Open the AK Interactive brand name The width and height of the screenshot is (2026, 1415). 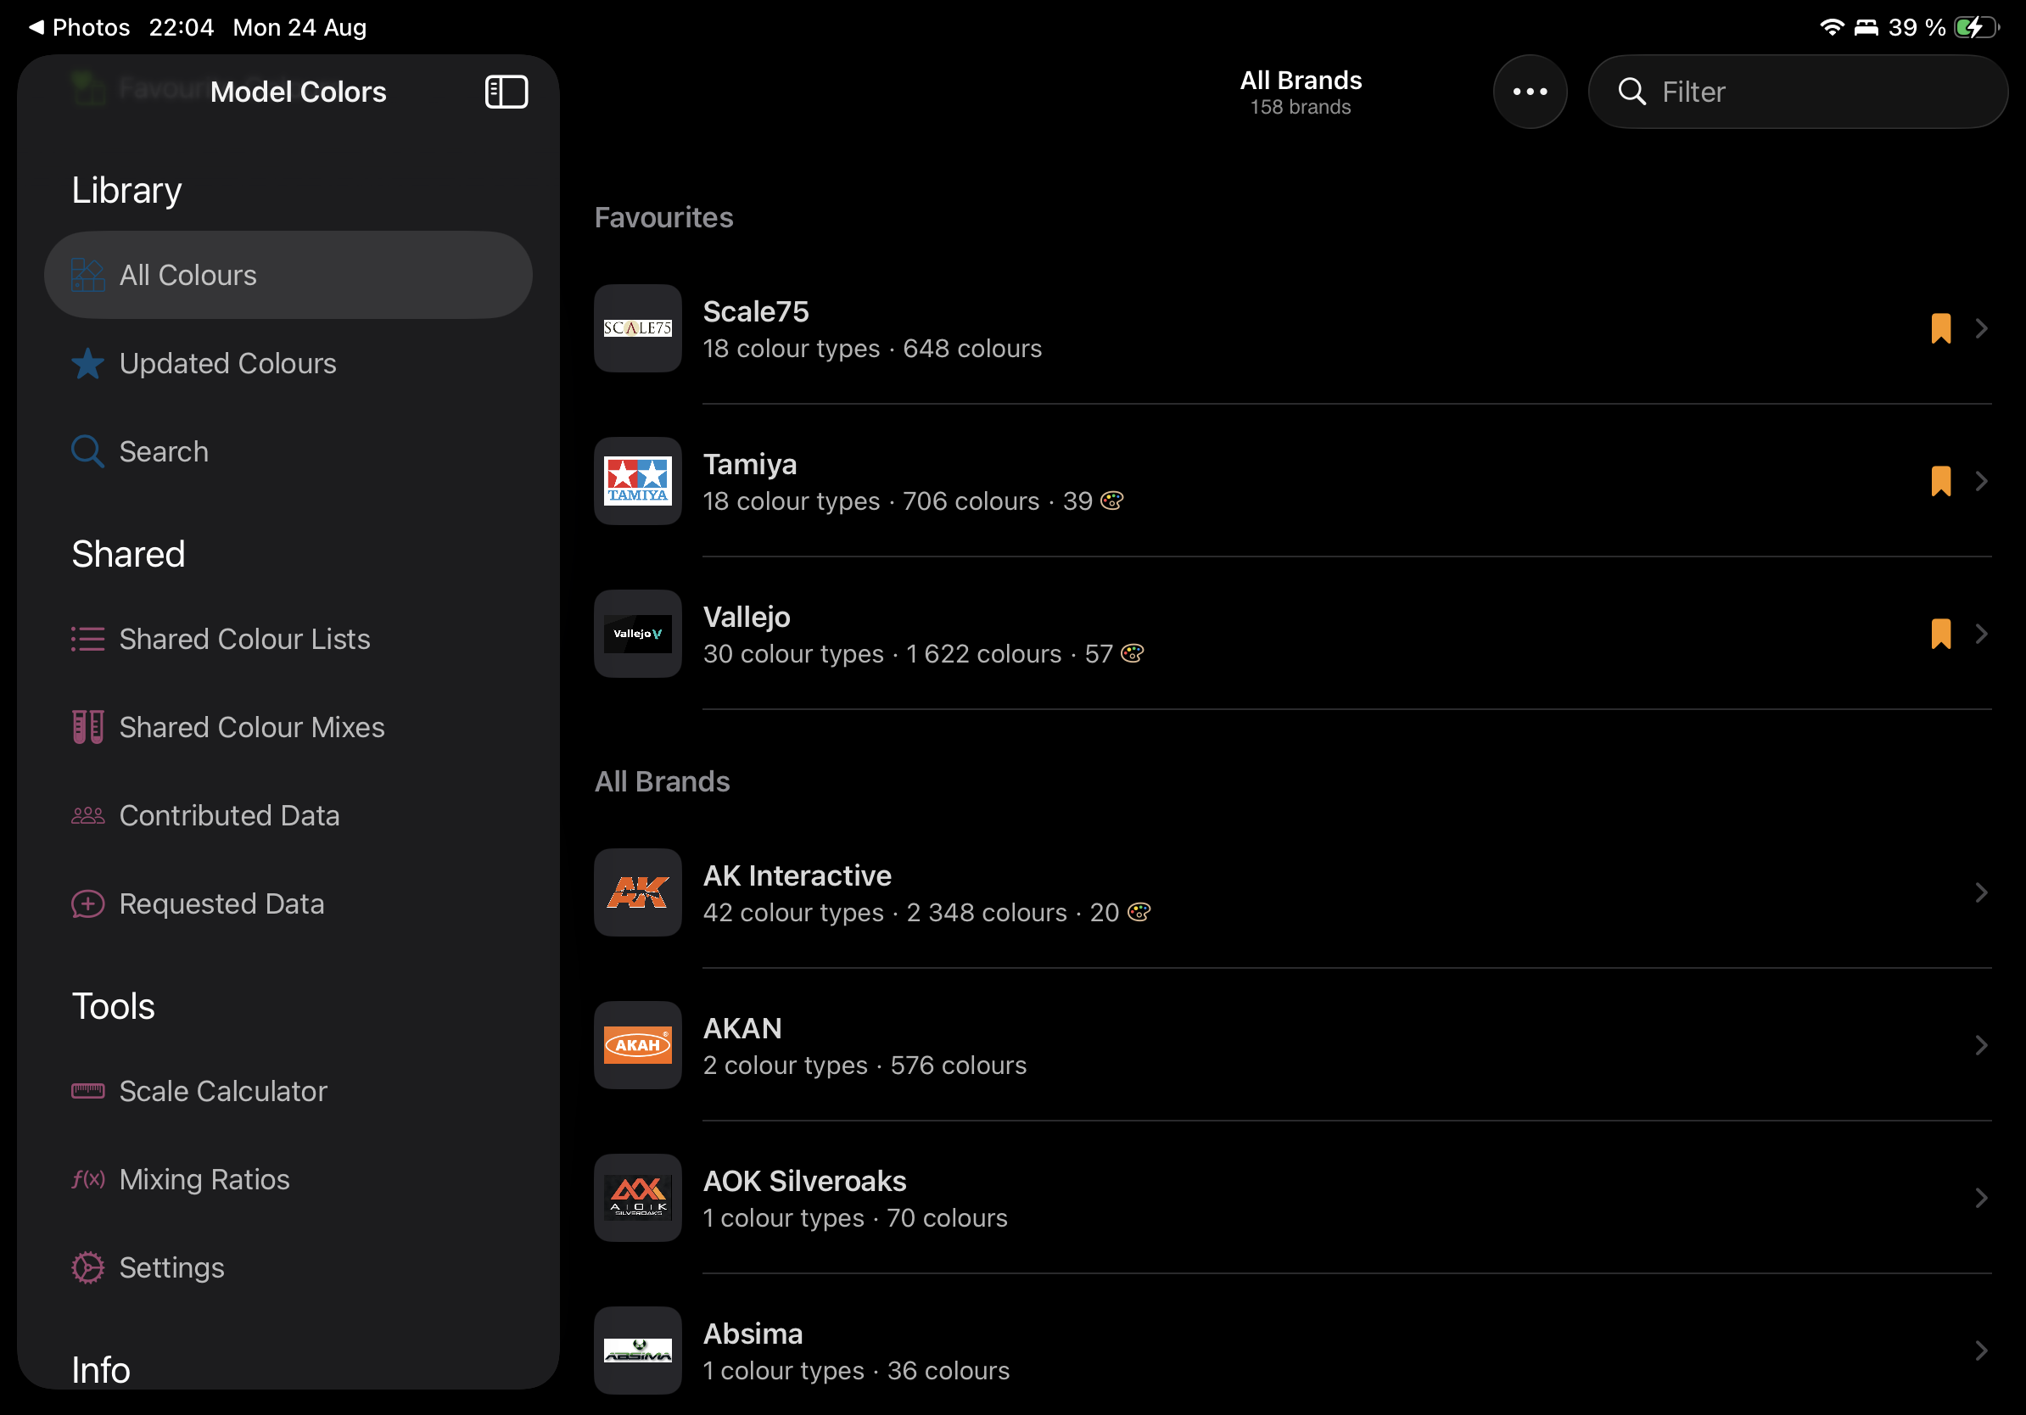[x=798, y=875]
